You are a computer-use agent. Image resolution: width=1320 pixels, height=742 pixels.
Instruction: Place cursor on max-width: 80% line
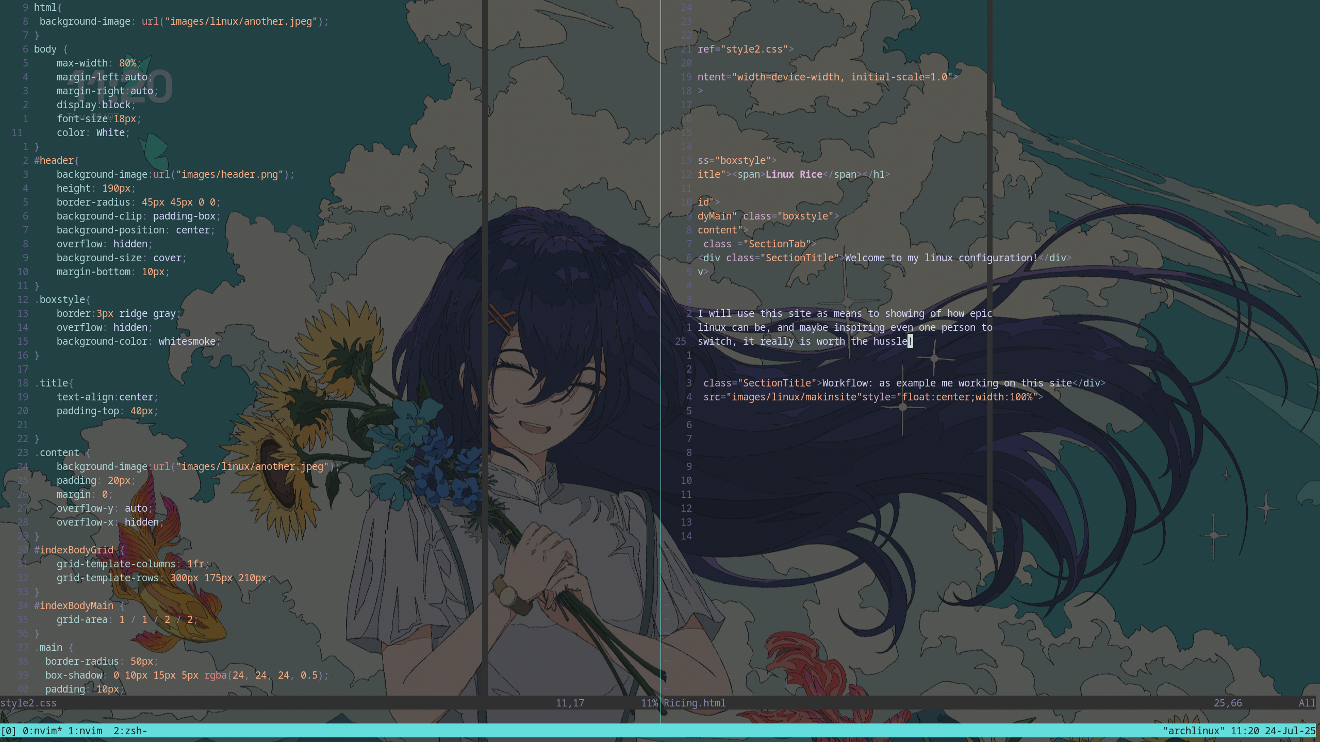click(99, 63)
